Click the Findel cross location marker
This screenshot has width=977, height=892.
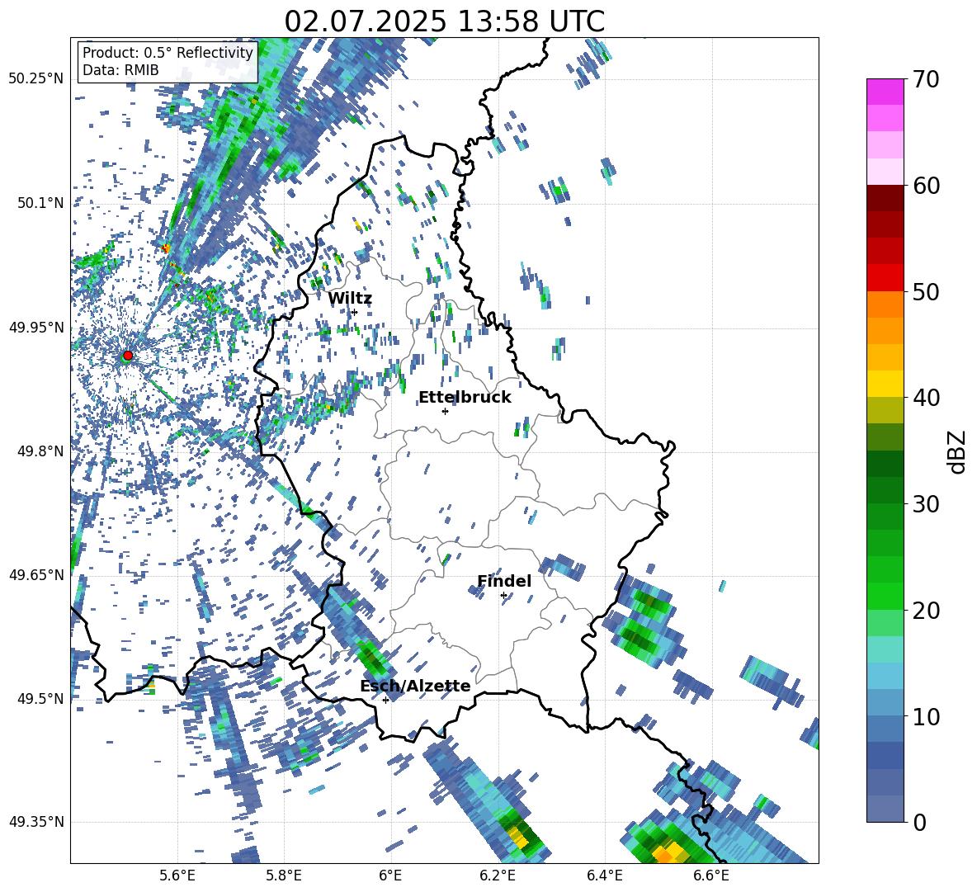coord(503,596)
